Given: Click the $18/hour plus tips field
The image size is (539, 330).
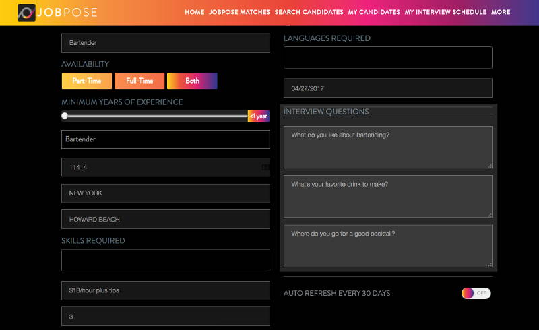Looking at the screenshot, I should tap(166, 290).
